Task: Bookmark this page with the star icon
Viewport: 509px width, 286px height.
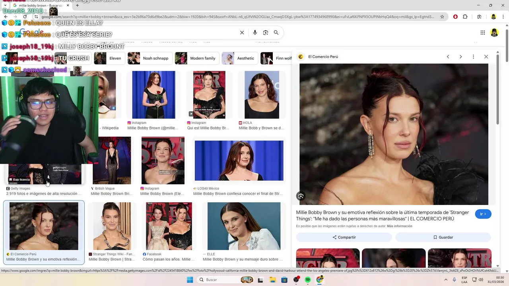Action: [x=442, y=17]
